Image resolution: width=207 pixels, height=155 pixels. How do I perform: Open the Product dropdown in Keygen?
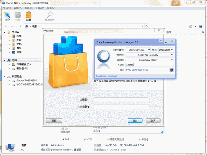(x=172, y=55)
